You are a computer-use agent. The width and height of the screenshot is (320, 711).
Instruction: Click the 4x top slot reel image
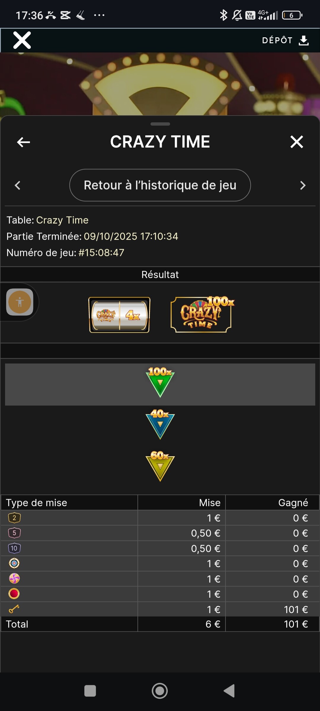coord(119,315)
